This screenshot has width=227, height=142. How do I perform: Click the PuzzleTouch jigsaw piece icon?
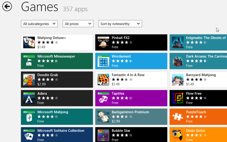(178, 117)
